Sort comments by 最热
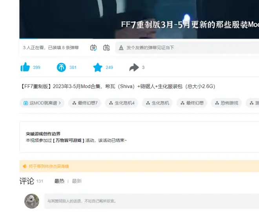This screenshot has height=212, width=259. pos(59,181)
